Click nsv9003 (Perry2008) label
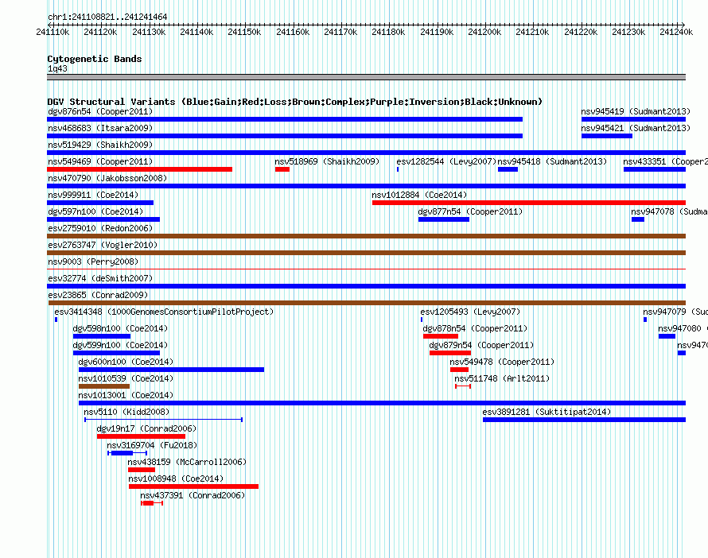This screenshot has height=558, width=708. point(93,262)
